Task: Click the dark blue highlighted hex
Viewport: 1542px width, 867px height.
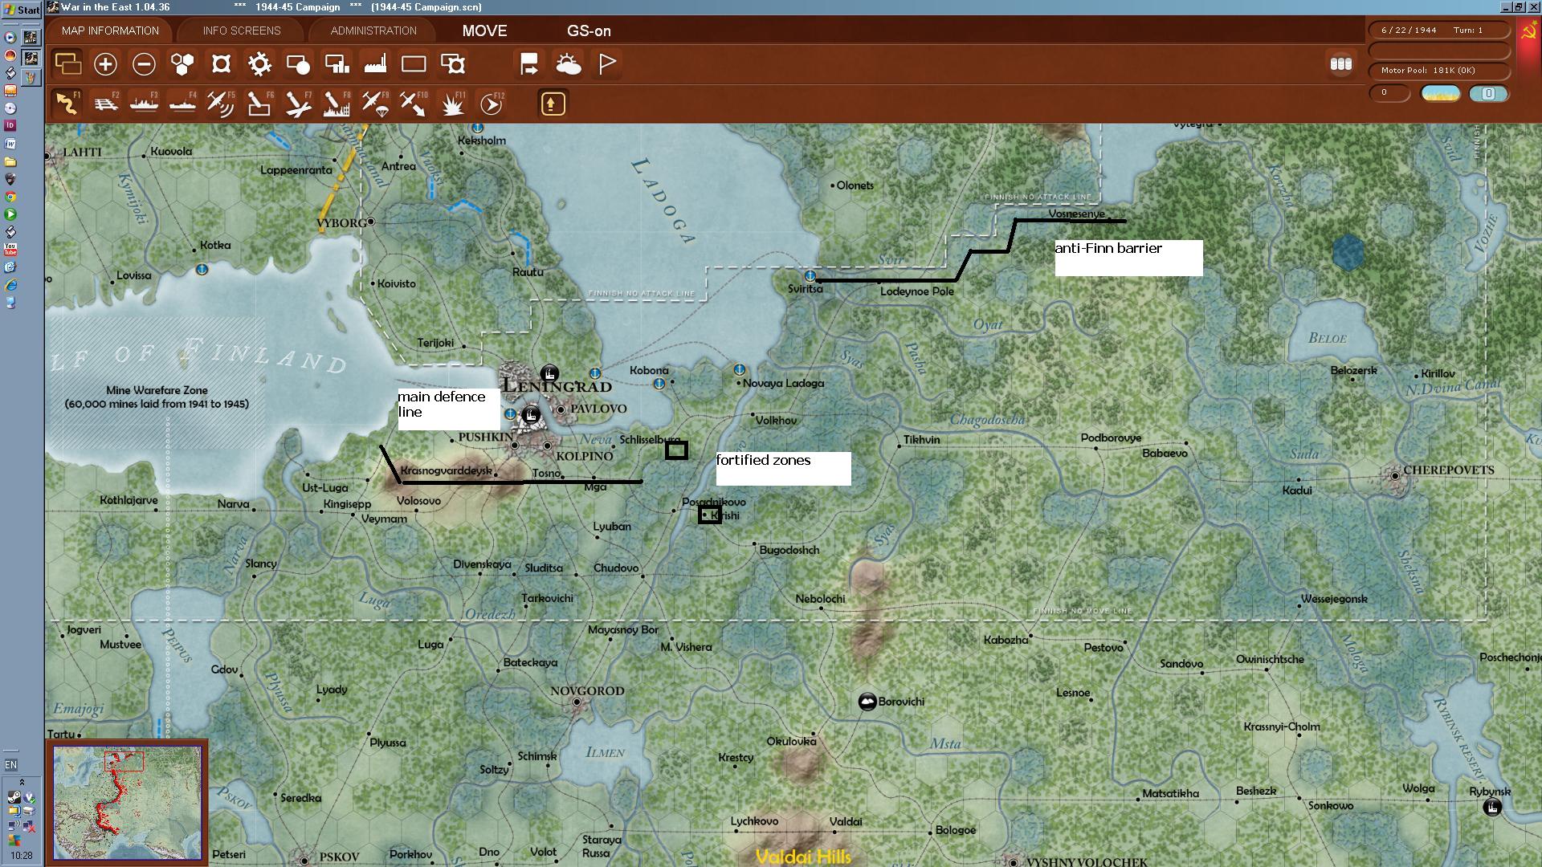Action: [1348, 253]
